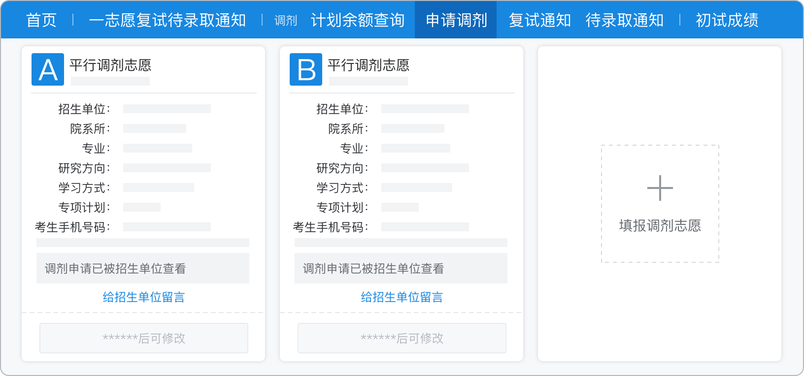Screen dimensions: 804x376
Task: View the 待录取通知 tab
Action: click(x=624, y=20)
